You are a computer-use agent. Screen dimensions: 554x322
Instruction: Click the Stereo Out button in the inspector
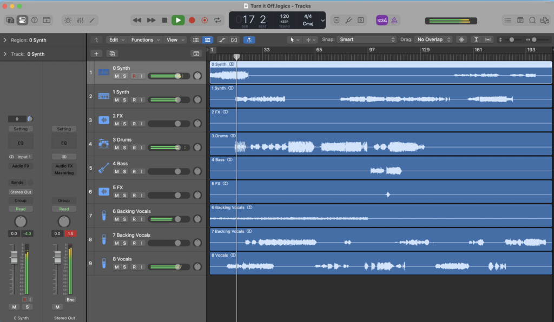click(x=21, y=192)
